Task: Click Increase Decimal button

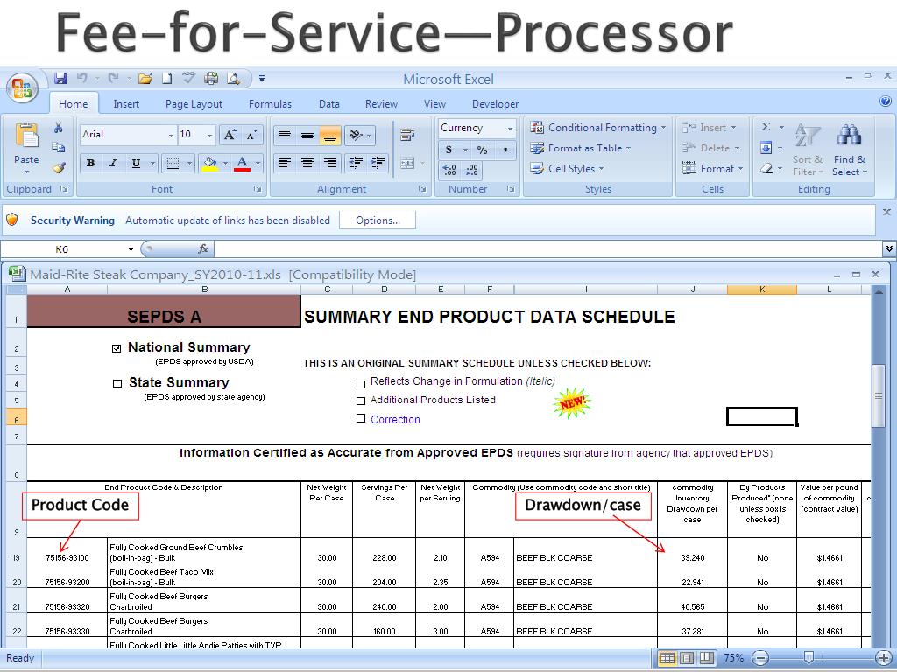Action: (x=449, y=170)
